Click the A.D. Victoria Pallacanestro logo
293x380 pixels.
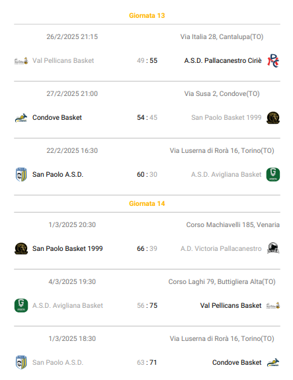pos(273,248)
